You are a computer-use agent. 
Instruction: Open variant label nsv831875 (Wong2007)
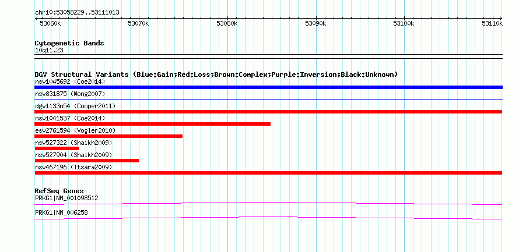[70, 94]
